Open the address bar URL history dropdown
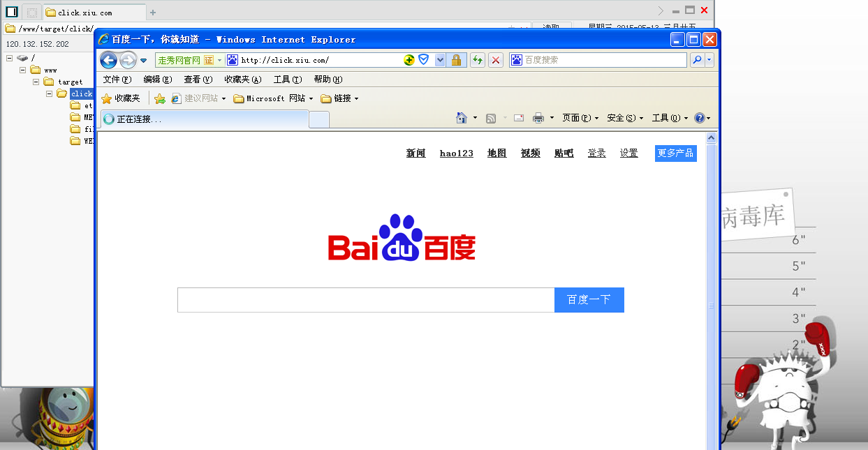The width and height of the screenshot is (868, 450). (x=440, y=60)
